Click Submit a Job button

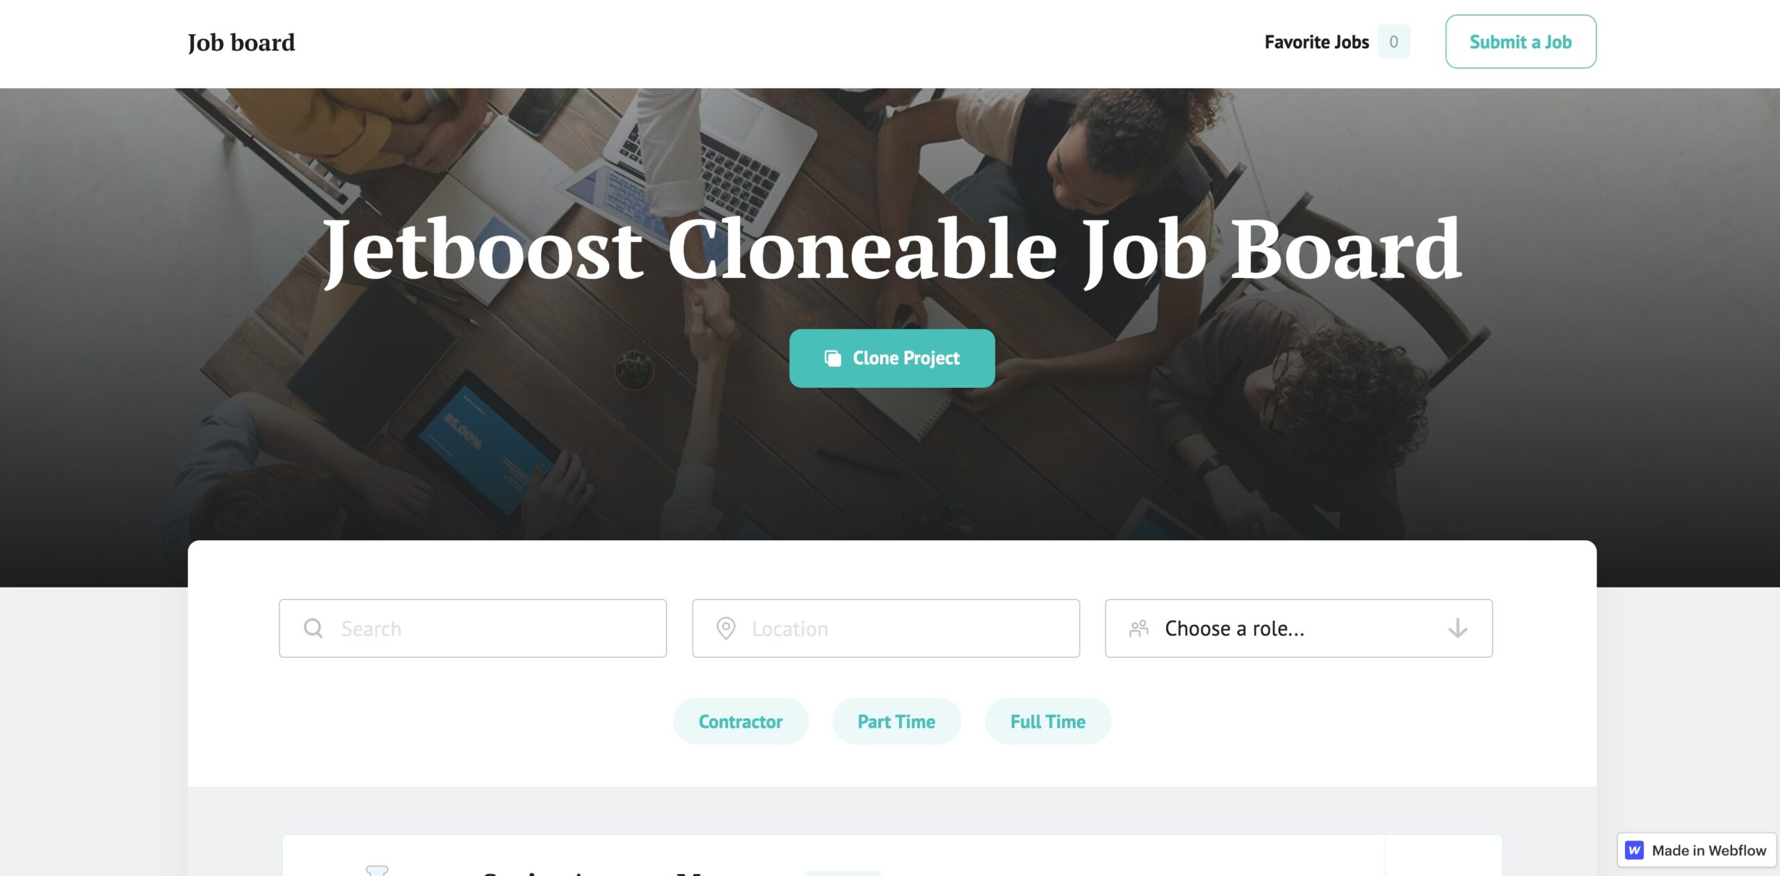(x=1520, y=41)
